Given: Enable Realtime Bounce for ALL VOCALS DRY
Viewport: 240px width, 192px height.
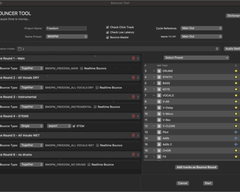Looking at the screenshot, I should click(97, 87).
